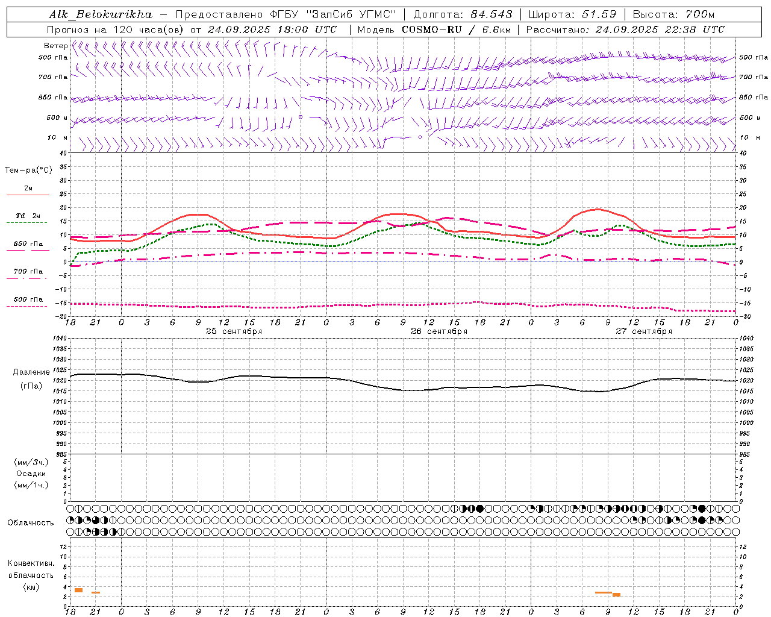Click the '25 сентября' date label

[x=234, y=331]
